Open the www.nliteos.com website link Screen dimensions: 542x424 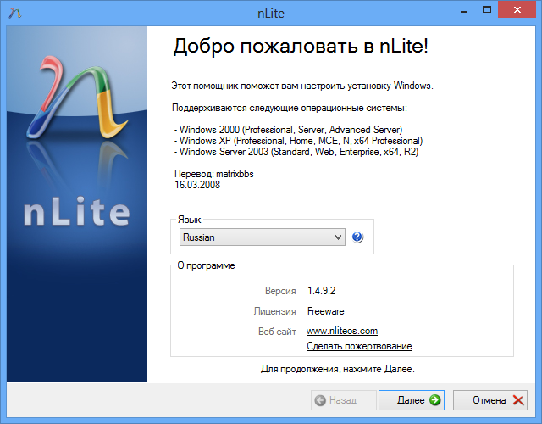point(342,331)
